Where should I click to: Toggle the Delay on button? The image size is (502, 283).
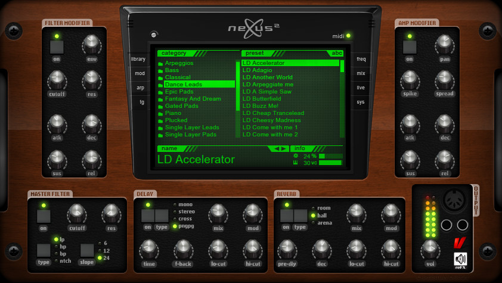click(147, 216)
